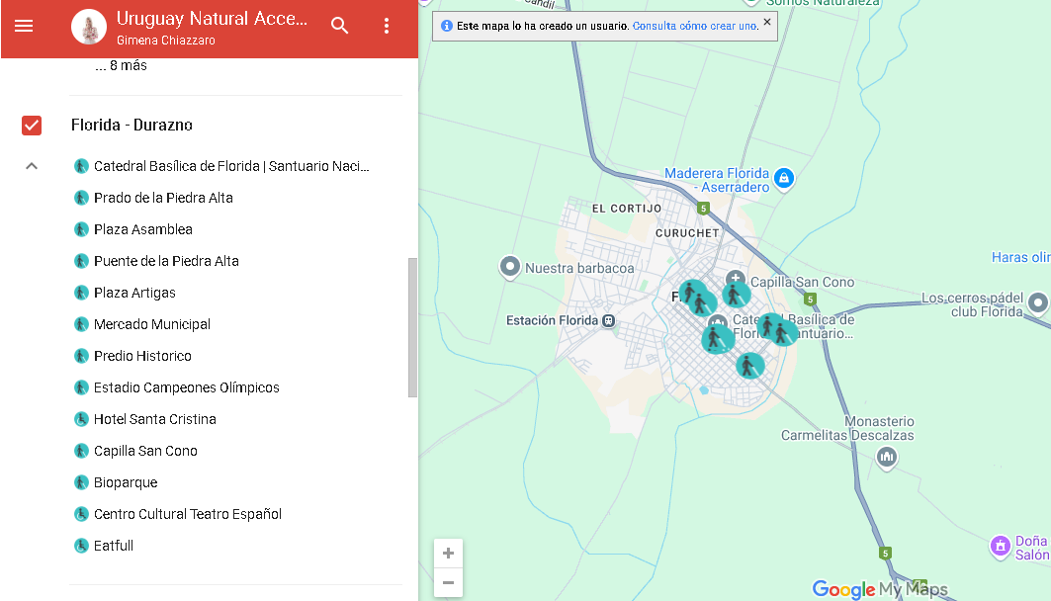This screenshot has width=1051, height=601.
Task: Click the map owner profile picture
Action: coord(89,28)
